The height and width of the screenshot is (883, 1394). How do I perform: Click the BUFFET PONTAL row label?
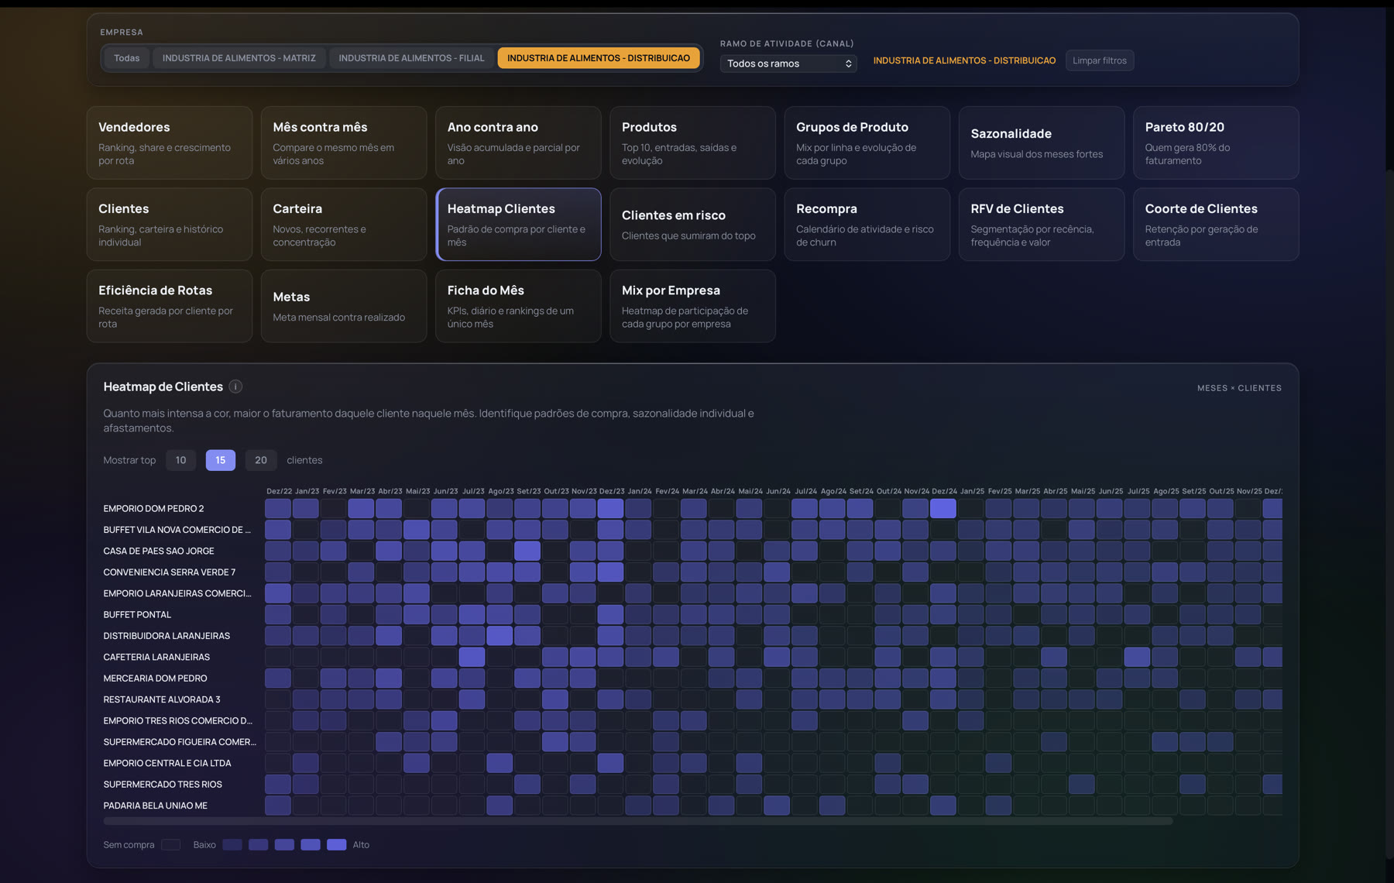tap(137, 615)
